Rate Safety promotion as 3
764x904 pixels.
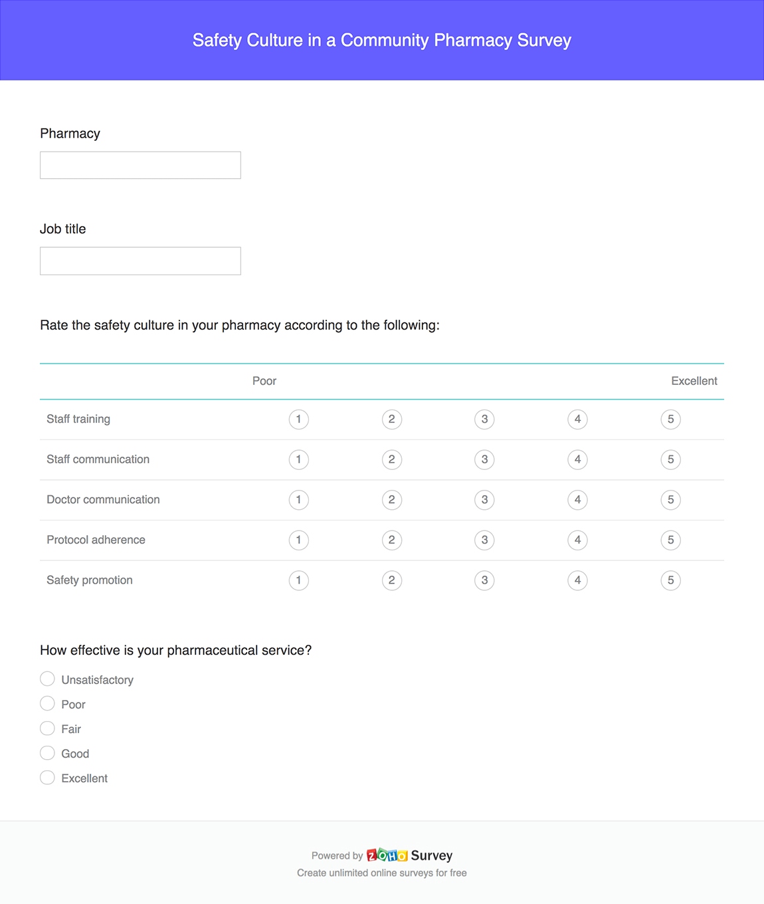click(484, 580)
